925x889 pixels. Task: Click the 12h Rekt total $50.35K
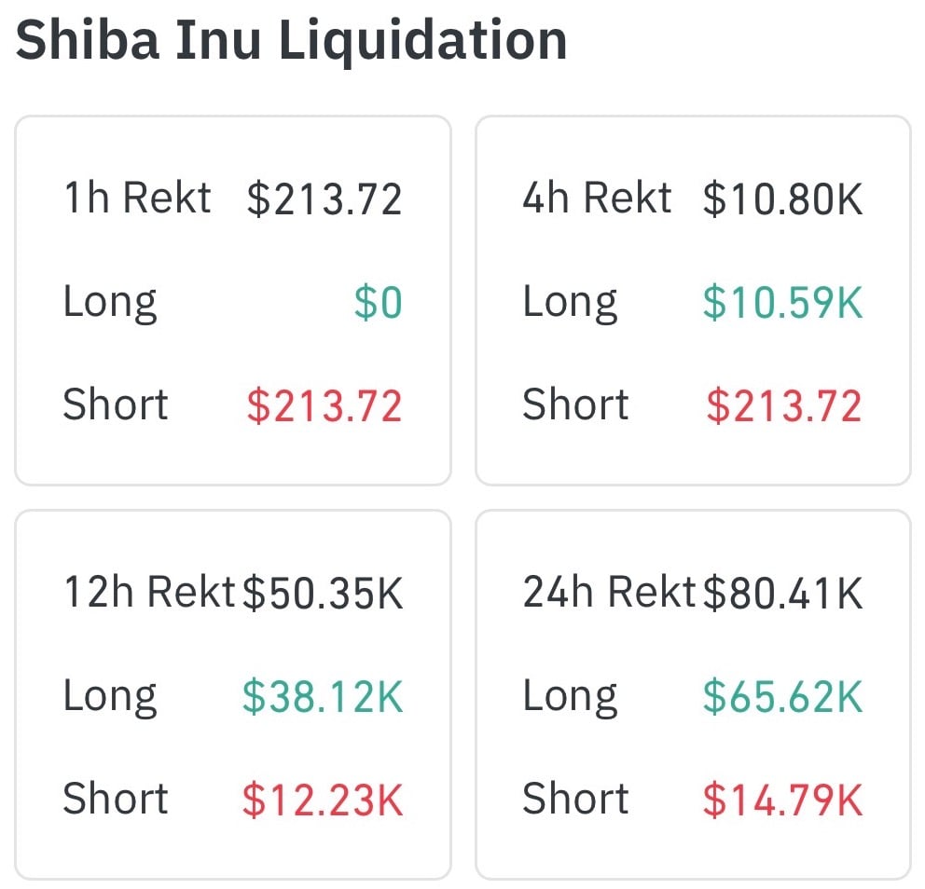click(323, 594)
